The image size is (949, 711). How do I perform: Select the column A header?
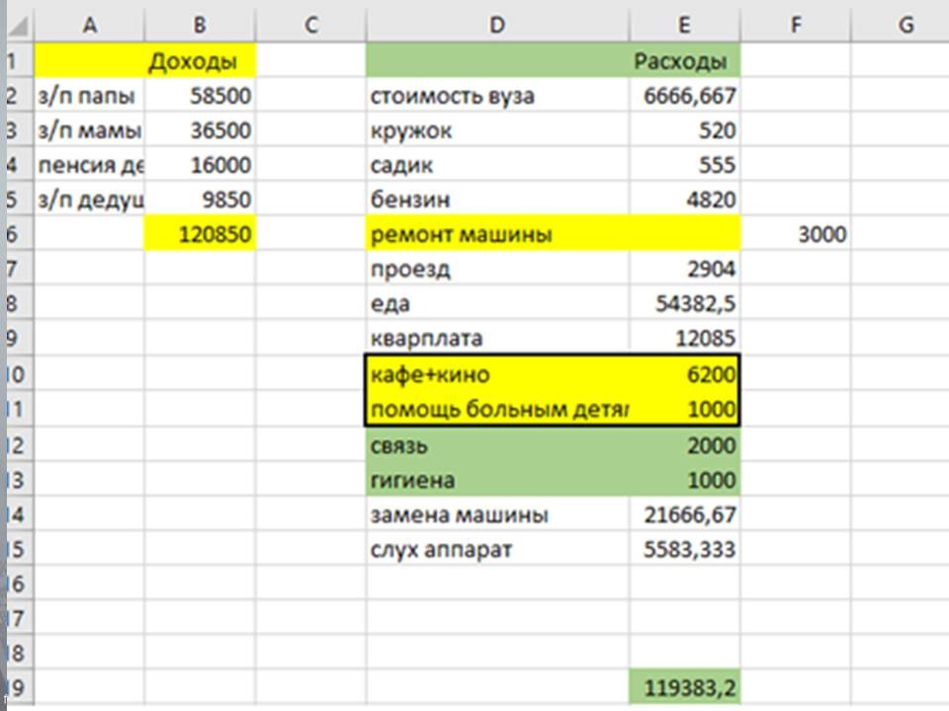coord(89,26)
